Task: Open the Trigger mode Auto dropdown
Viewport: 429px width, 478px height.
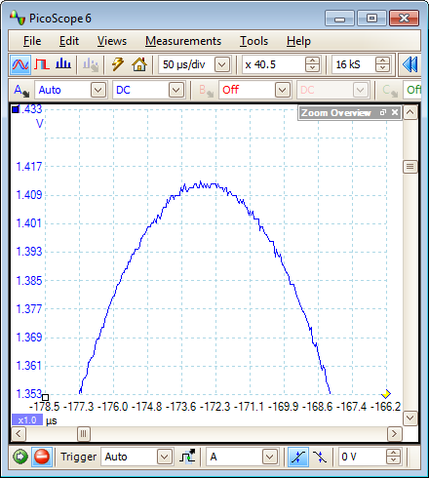Action: coord(164,457)
